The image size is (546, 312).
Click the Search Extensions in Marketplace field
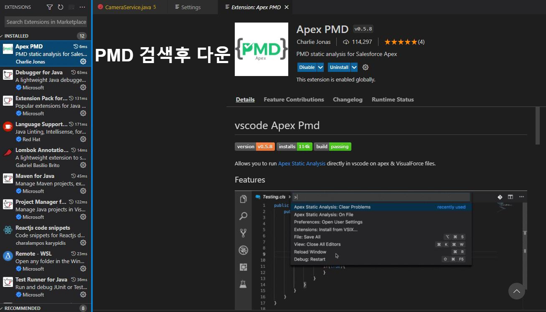(x=46, y=22)
